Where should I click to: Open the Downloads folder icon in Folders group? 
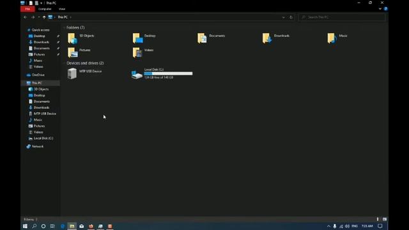(267, 38)
